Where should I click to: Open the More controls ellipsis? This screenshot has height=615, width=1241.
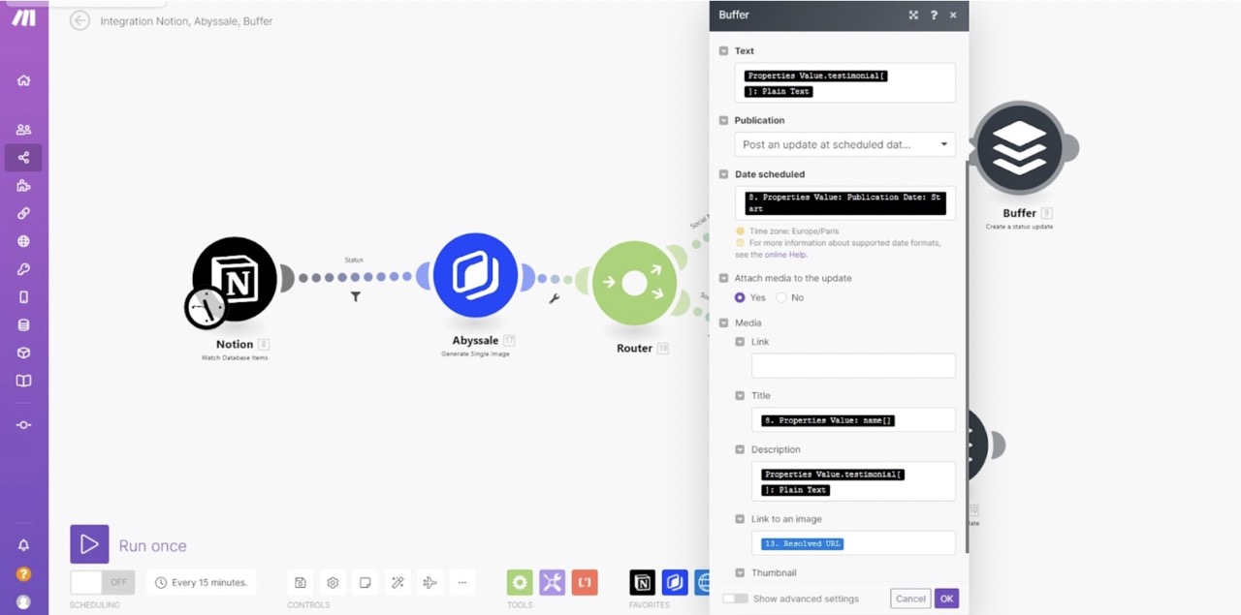462,582
